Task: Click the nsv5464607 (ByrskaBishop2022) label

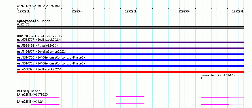Action: click(41, 51)
